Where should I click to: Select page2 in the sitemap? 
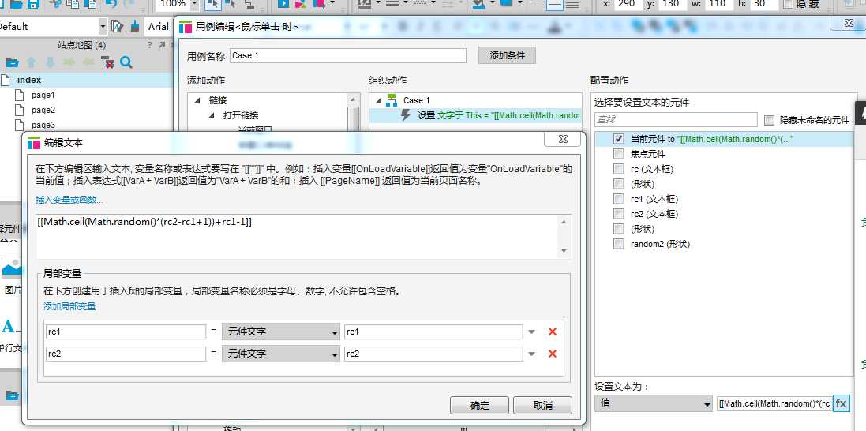click(43, 110)
